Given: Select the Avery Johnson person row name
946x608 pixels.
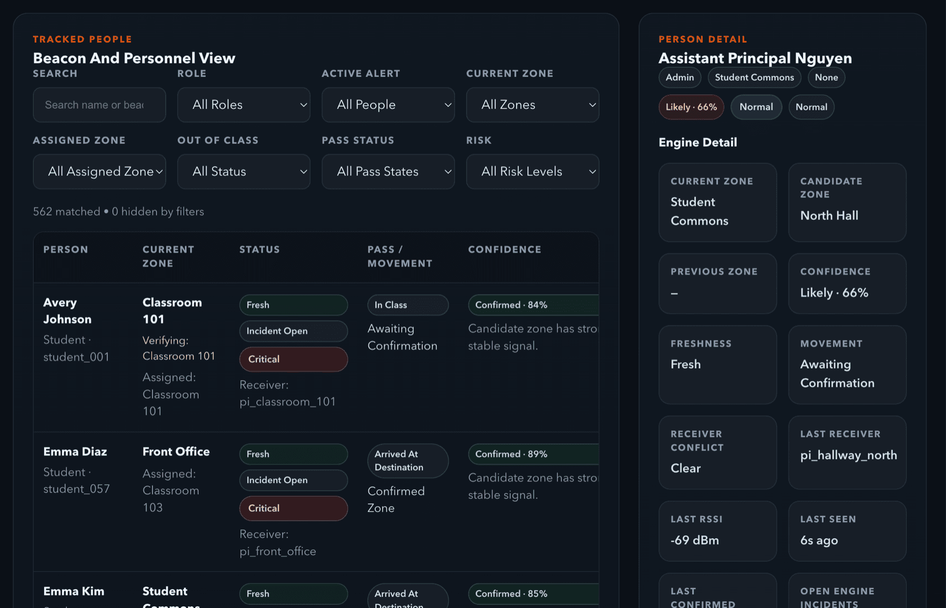Looking at the screenshot, I should [x=67, y=311].
